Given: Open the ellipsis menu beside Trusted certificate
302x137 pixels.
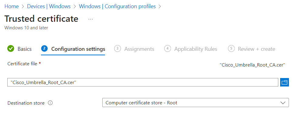Looking at the screenshot, I should (90, 19).
